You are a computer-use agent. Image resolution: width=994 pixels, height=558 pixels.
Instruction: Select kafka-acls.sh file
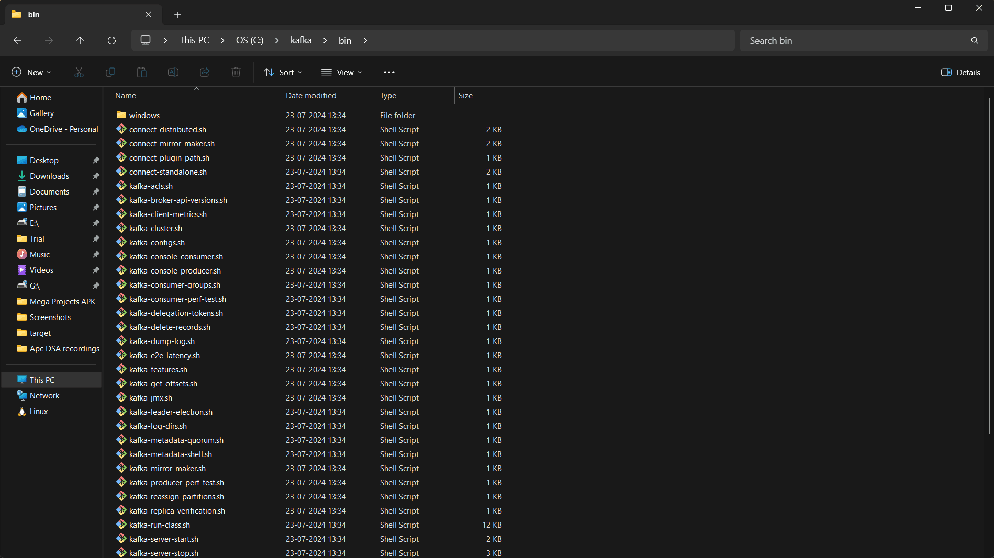(309, 186)
